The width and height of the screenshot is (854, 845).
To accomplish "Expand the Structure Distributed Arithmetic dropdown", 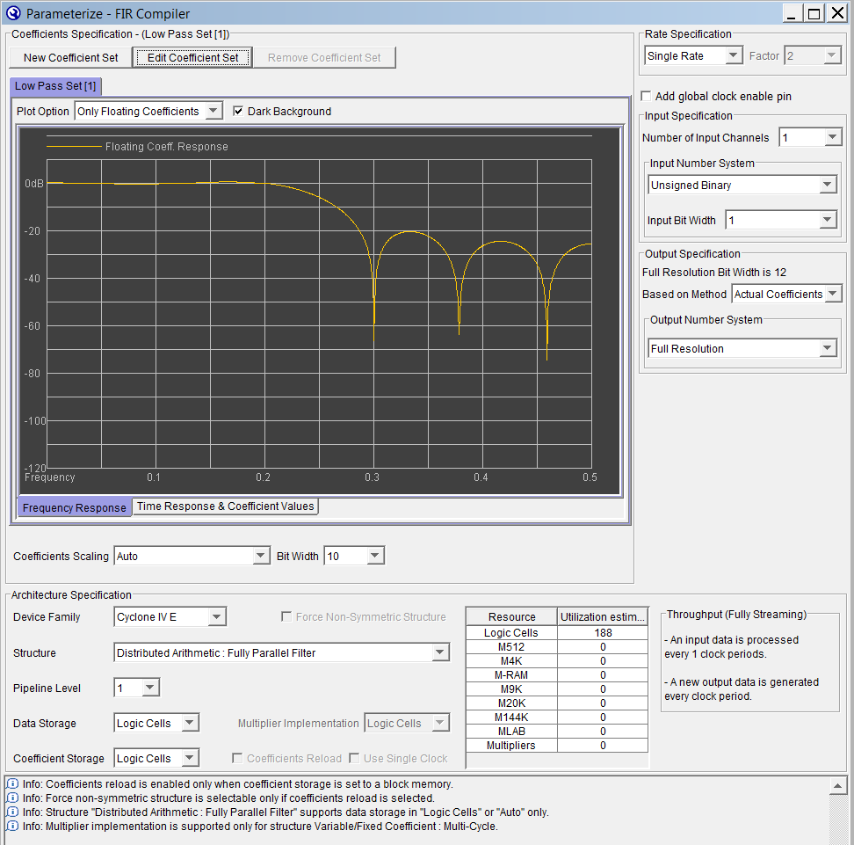I will (x=439, y=652).
